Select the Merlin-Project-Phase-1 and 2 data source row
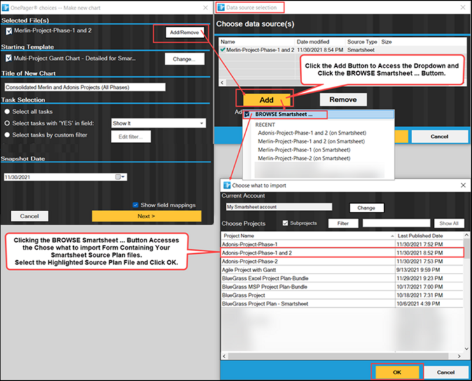Image resolution: width=472 pixels, height=381 pixels. [x=343, y=50]
